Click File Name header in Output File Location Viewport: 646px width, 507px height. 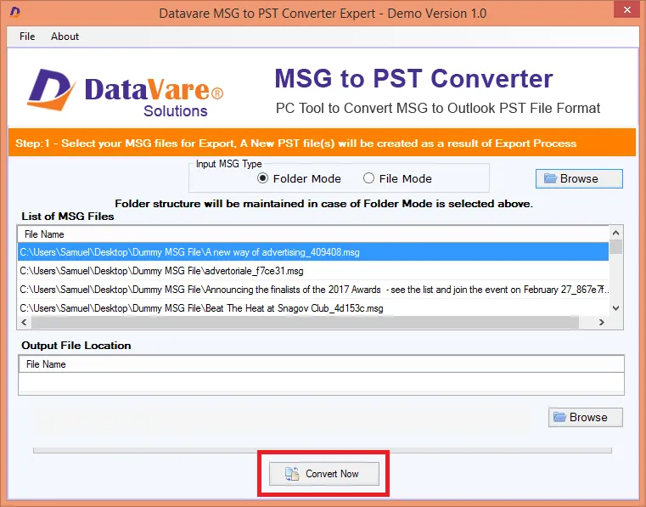click(x=322, y=364)
